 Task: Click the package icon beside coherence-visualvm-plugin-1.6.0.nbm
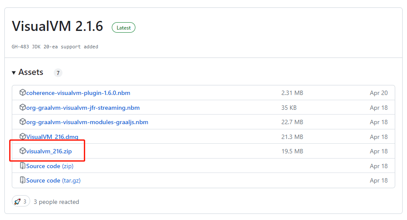coord(23,92)
